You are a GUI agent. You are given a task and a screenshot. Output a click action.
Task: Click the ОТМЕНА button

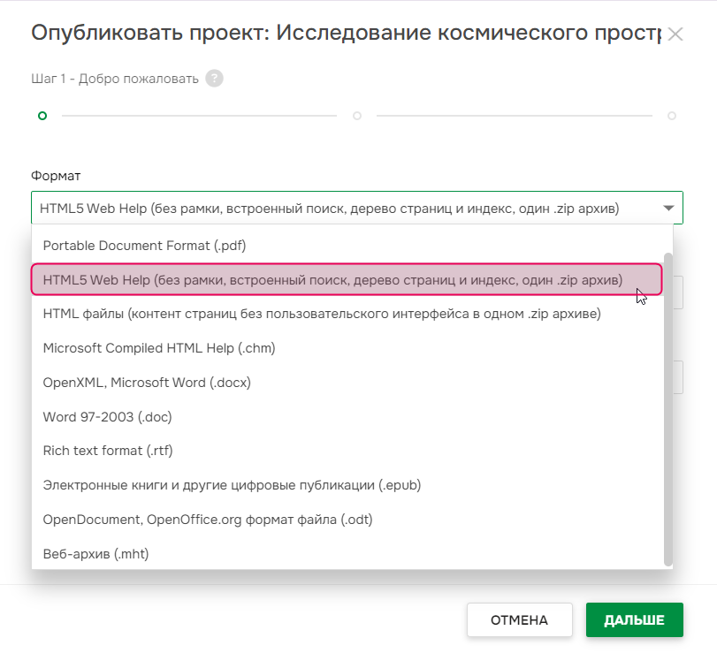click(520, 619)
